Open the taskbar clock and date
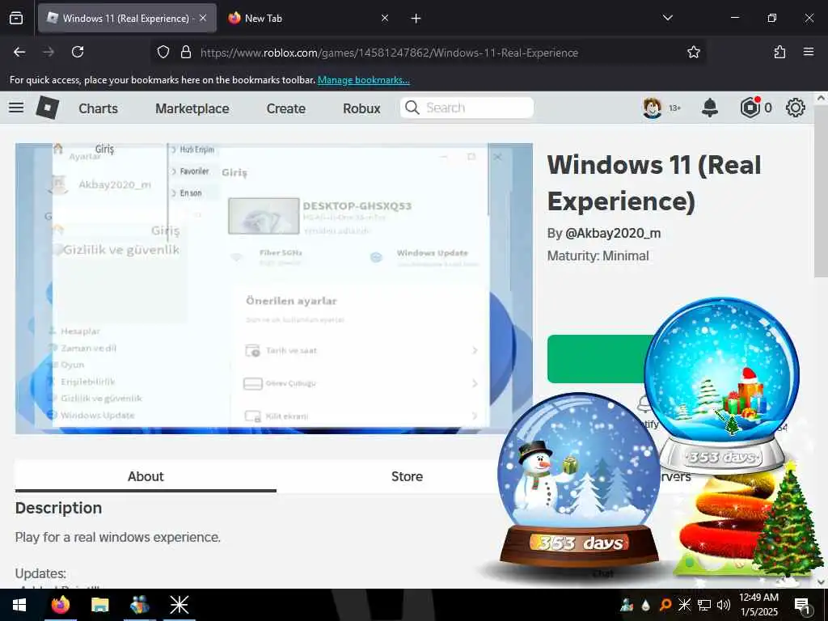 tap(758, 605)
